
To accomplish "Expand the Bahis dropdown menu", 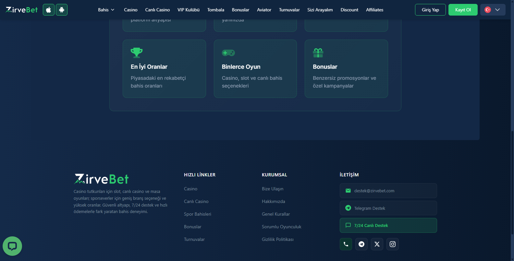I will [106, 10].
